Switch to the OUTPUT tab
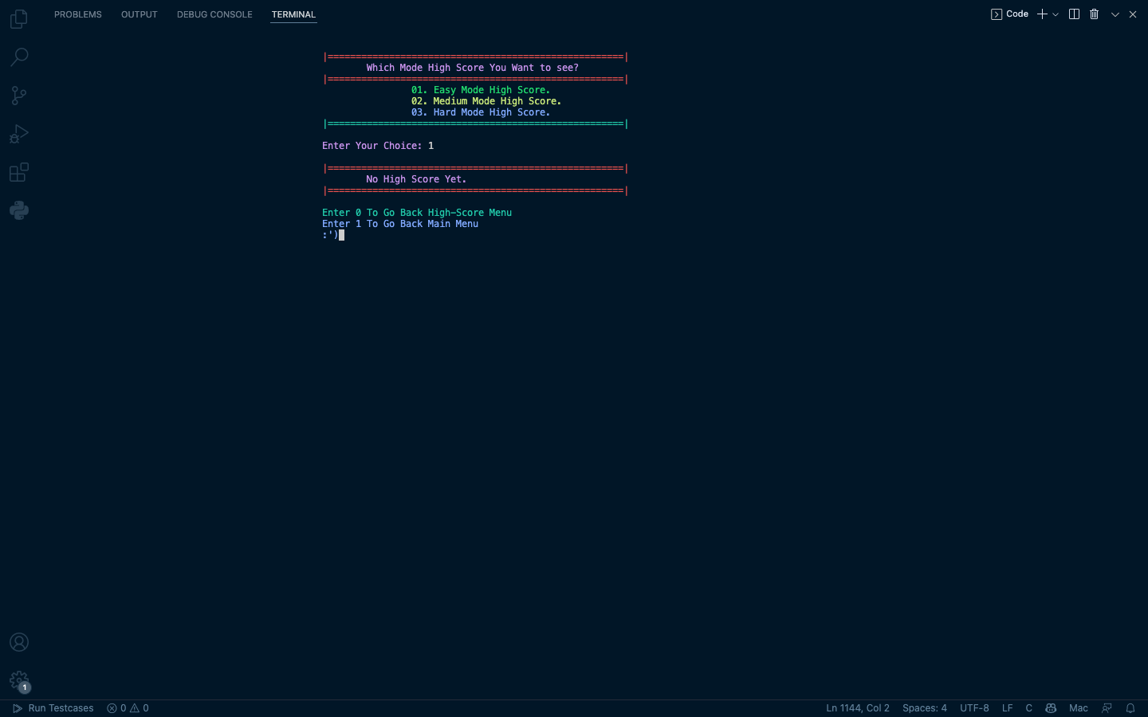1148x717 pixels. [x=139, y=14]
